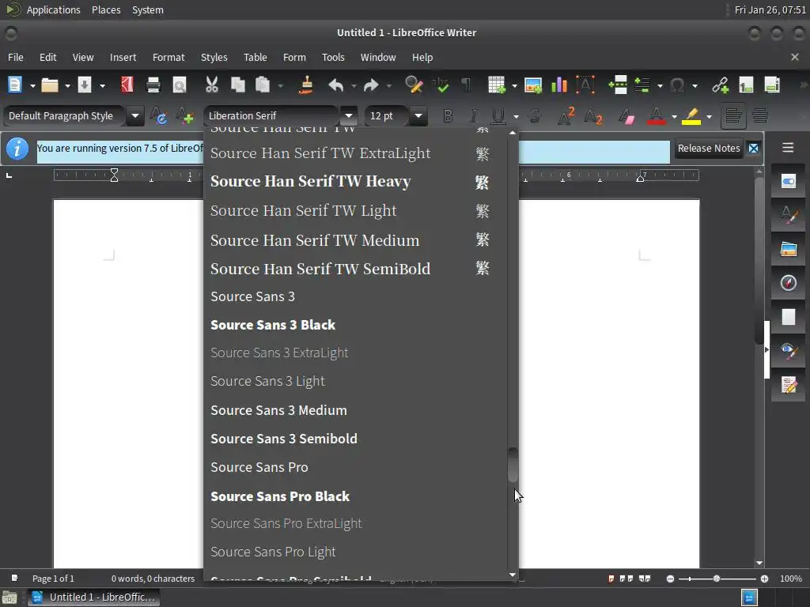Screen dimensions: 810x607
Task: Click the Release Notes button
Action: pyautogui.click(x=709, y=148)
